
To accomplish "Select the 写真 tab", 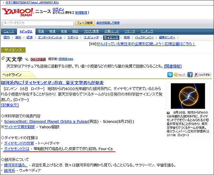I will tap(41, 31).
